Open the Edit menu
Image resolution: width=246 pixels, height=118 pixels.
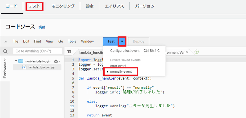pyautogui.click(x=26, y=41)
